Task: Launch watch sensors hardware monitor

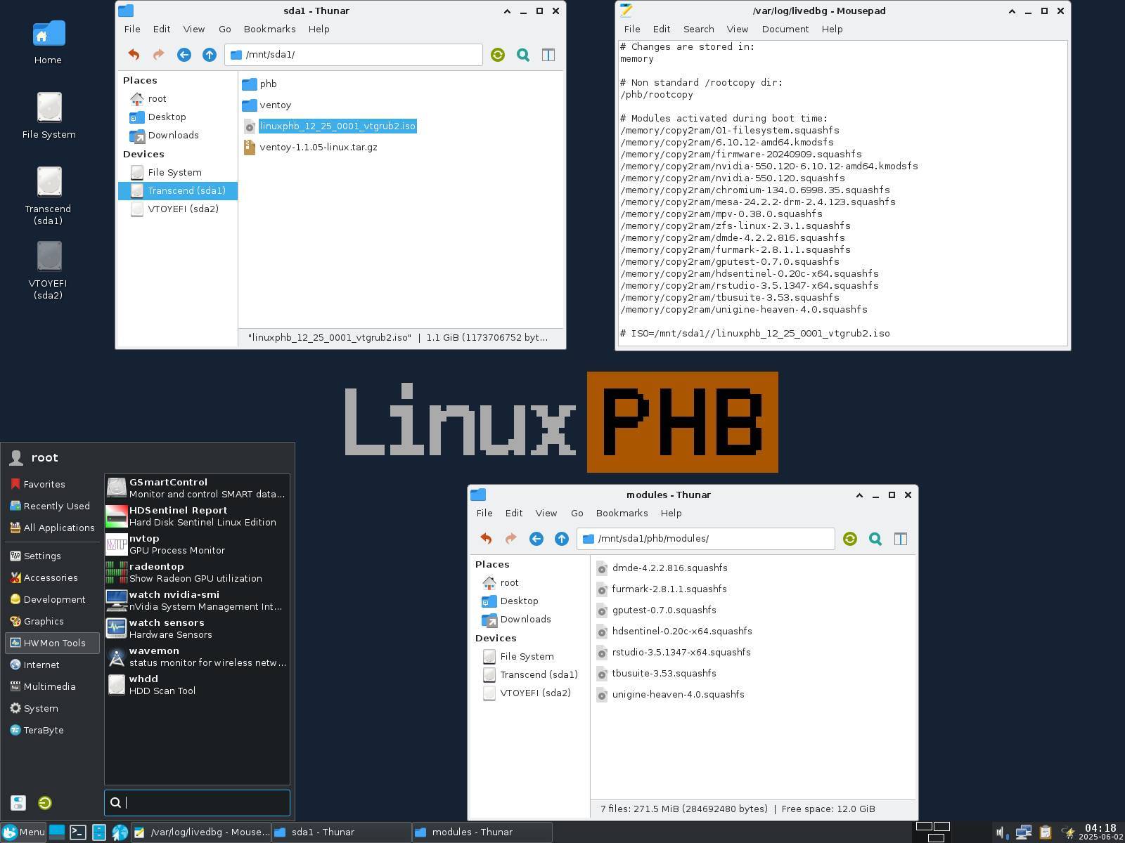Action: [x=197, y=629]
